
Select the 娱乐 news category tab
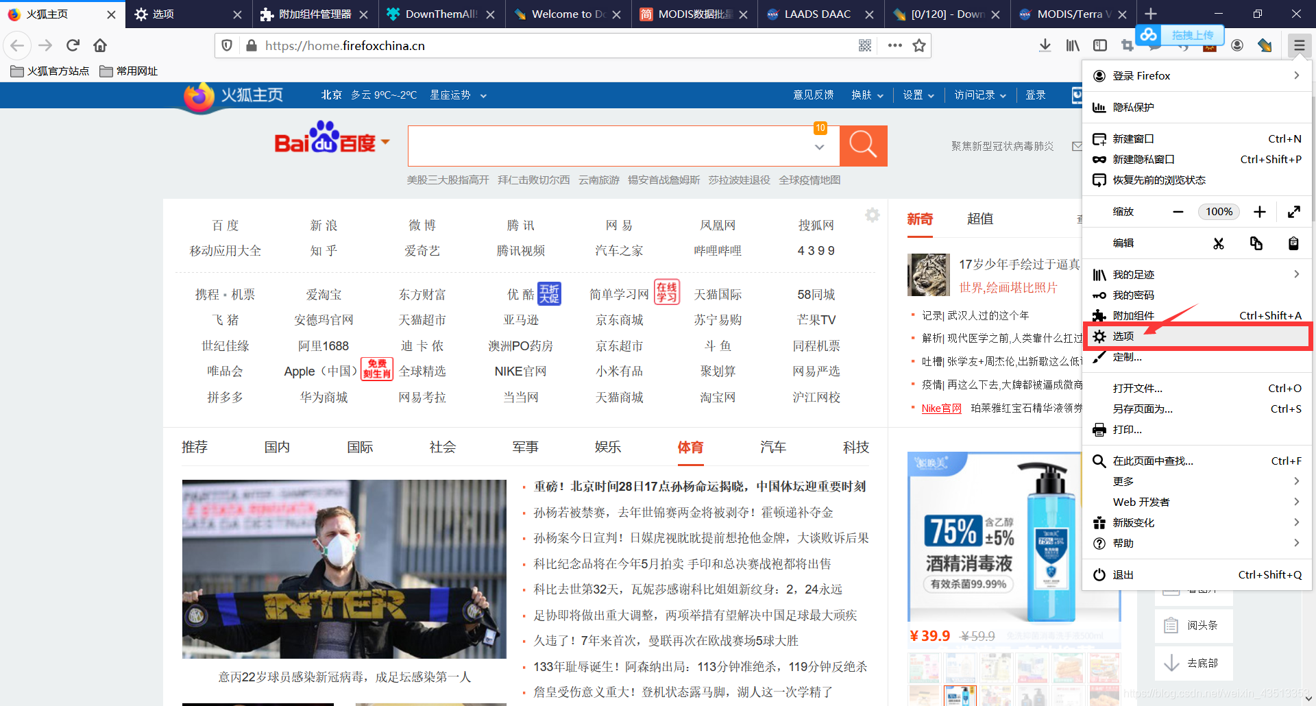click(x=608, y=448)
